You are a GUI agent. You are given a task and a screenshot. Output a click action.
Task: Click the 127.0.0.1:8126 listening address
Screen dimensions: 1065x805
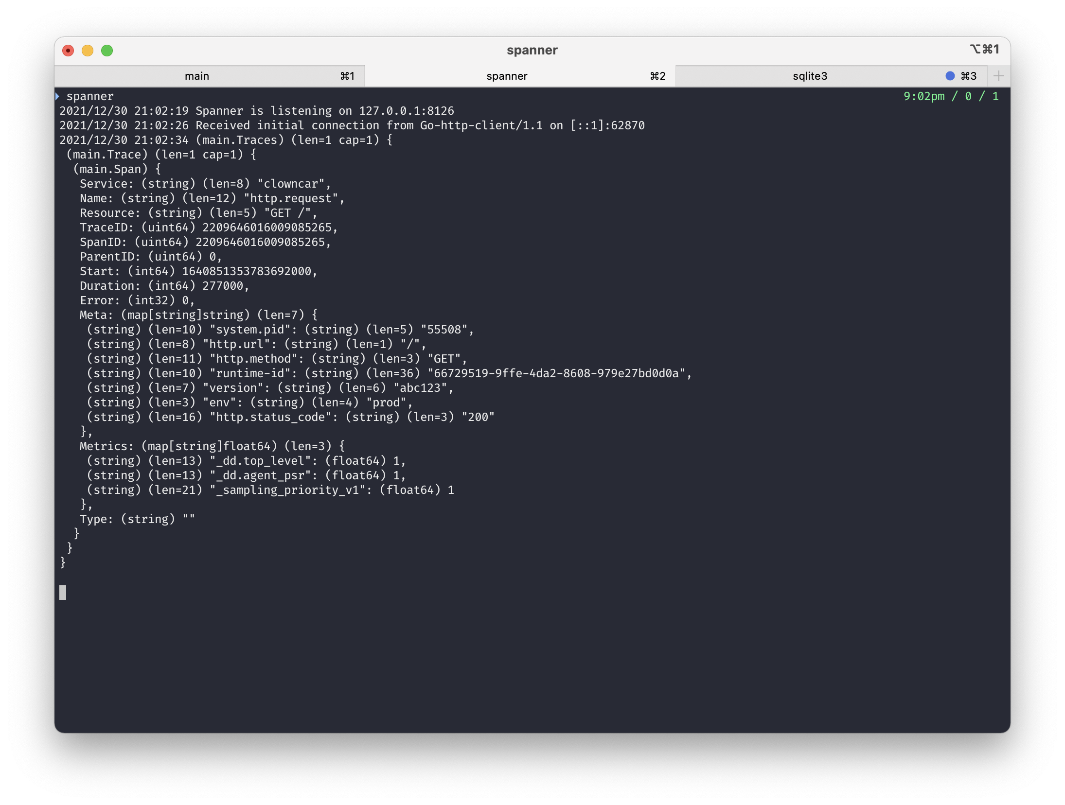(x=406, y=111)
